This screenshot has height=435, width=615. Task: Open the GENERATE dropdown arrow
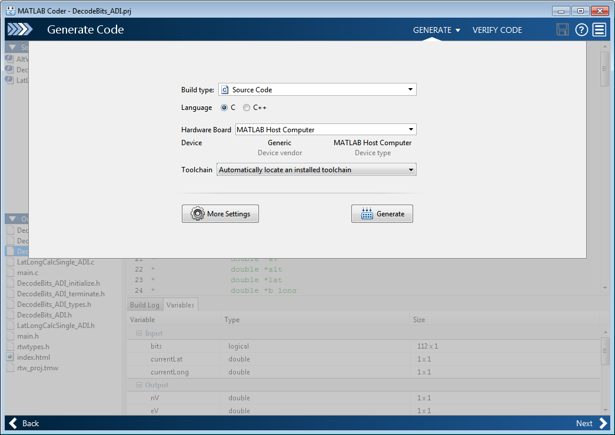point(458,30)
